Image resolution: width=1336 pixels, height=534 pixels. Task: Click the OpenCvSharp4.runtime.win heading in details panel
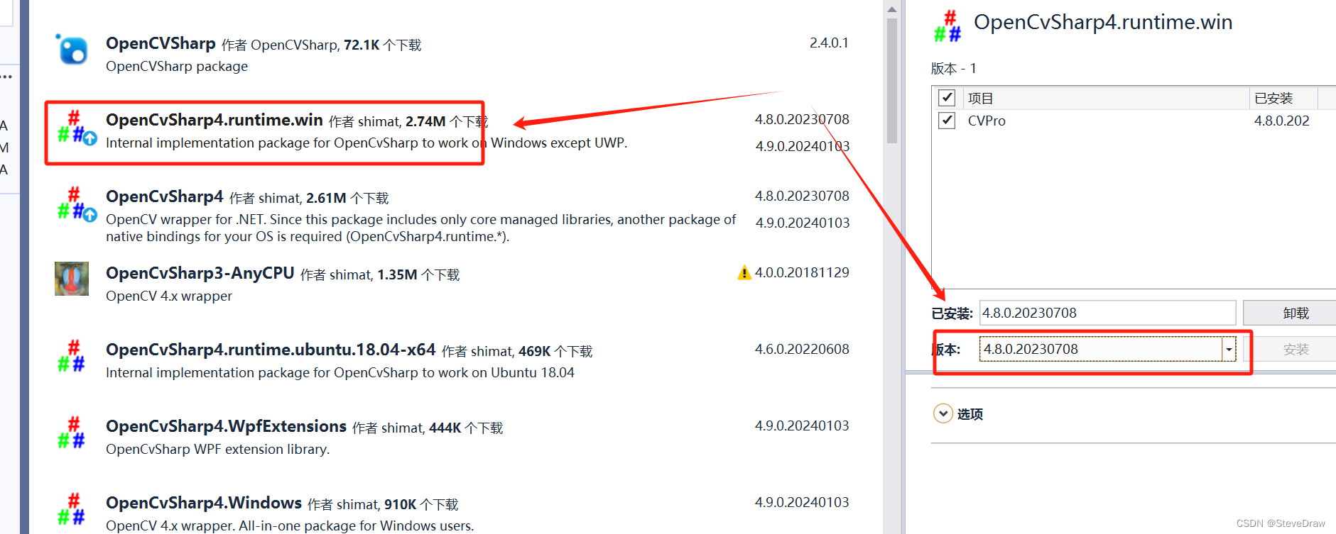click(x=1103, y=22)
